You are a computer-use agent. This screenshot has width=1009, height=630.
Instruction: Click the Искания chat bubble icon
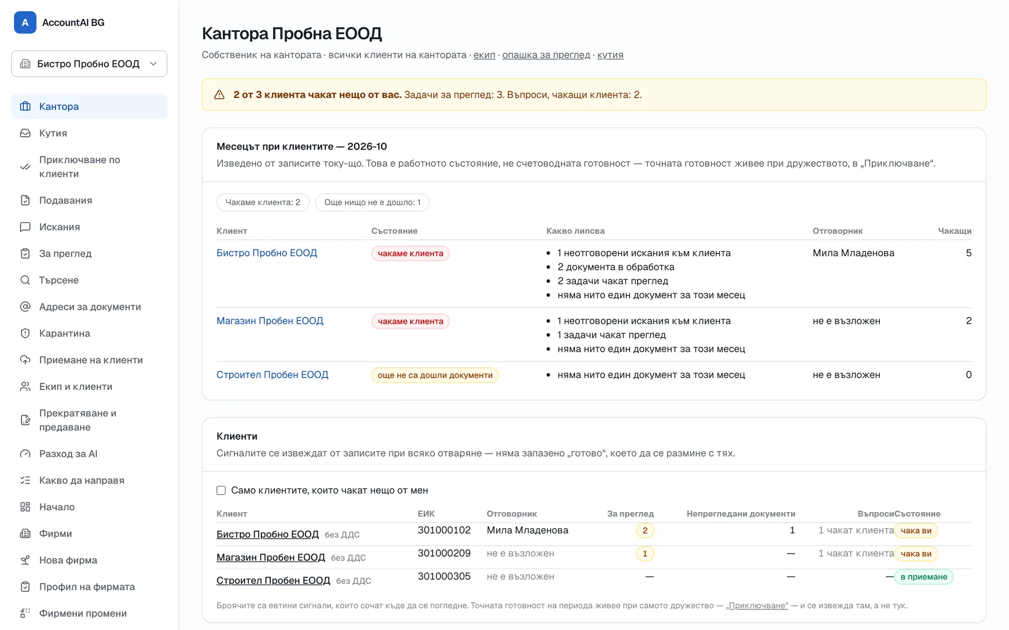click(x=25, y=227)
